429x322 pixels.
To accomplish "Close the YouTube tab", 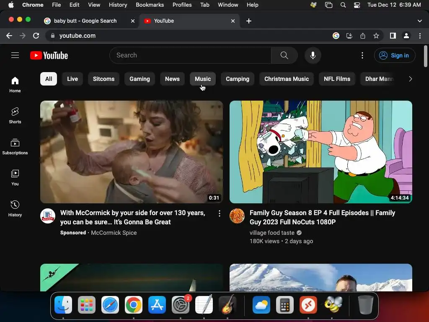I will click(233, 21).
